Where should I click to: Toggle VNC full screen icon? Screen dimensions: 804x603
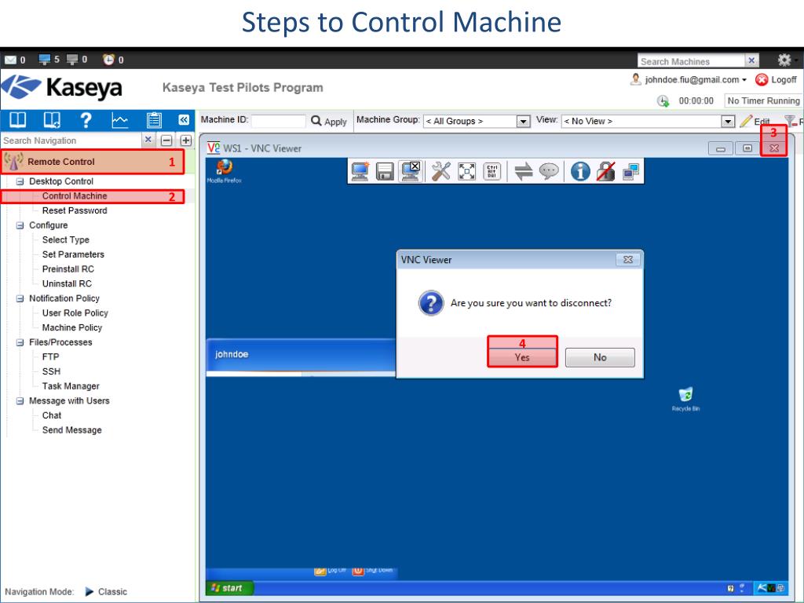466,171
